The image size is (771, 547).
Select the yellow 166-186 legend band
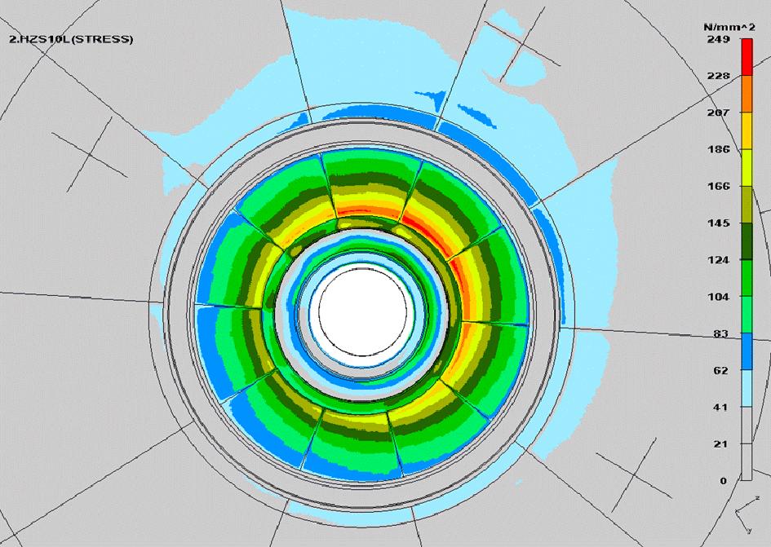point(747,168)
